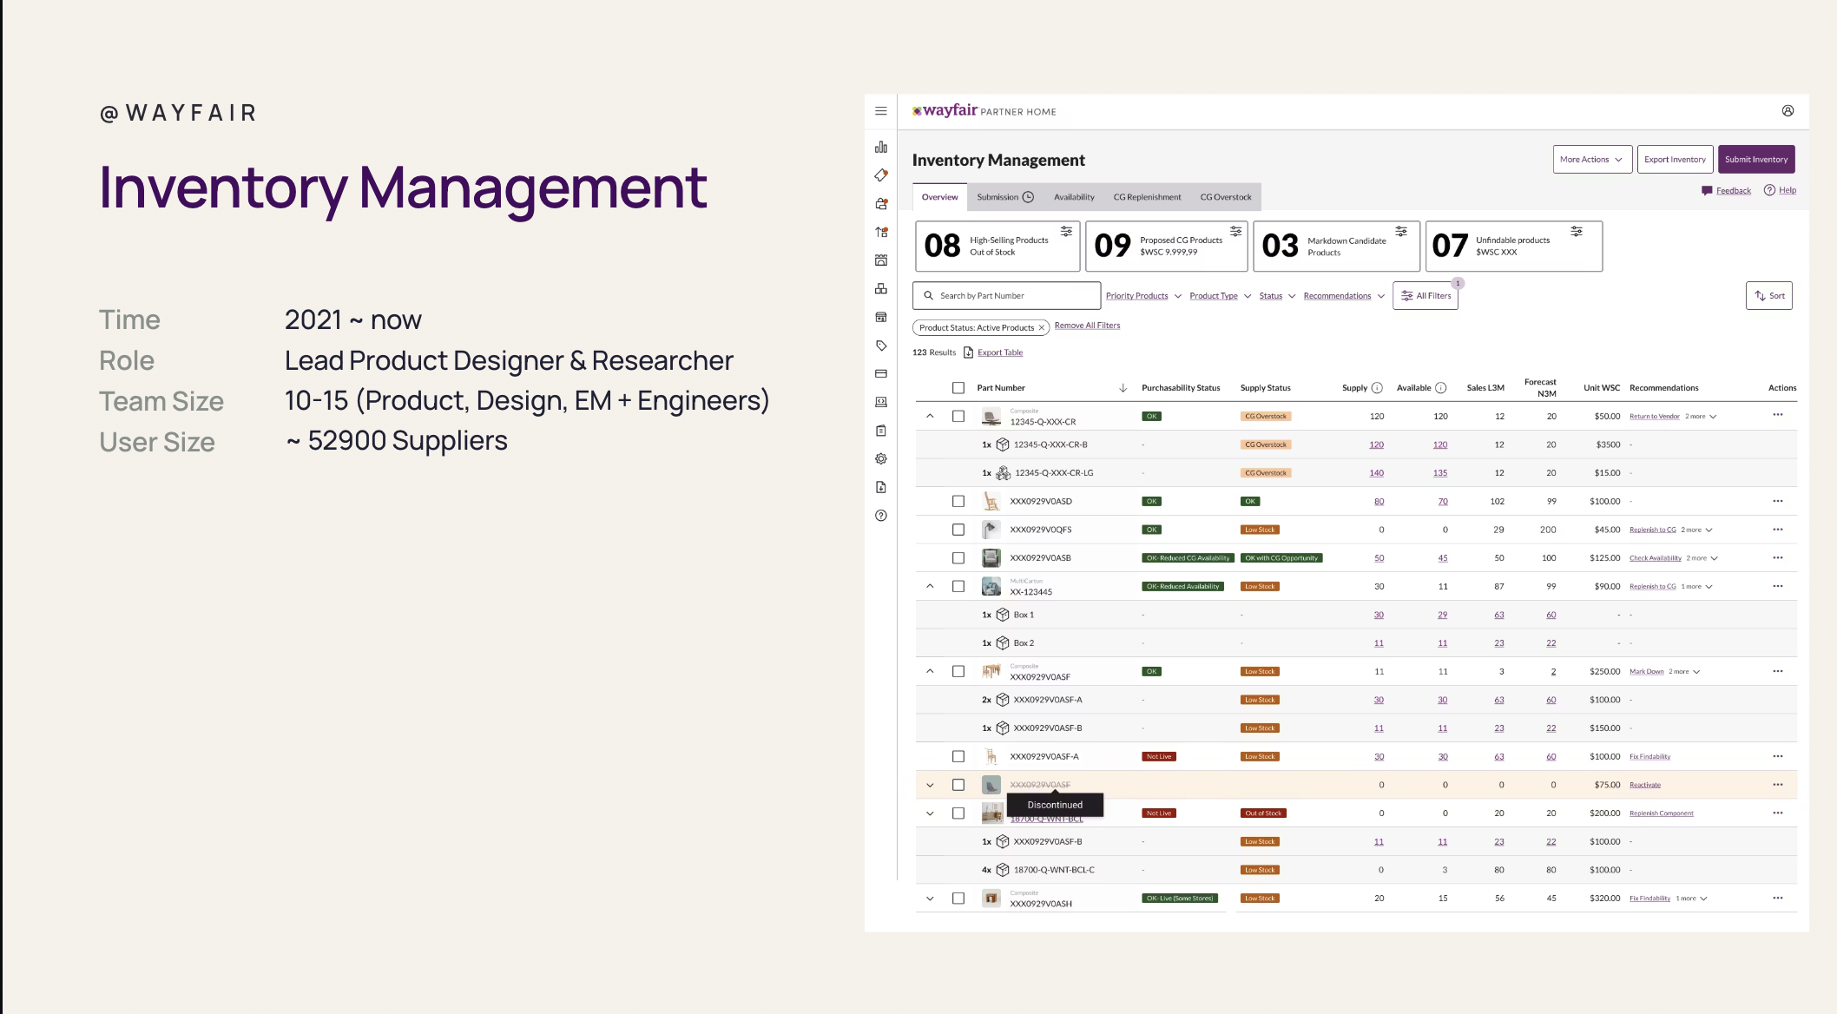The width and height of the screenshot is (1837, 1014).
Task: Check the XXX0929V0ASB row checkbox
Action: click(x=958, y=558)
